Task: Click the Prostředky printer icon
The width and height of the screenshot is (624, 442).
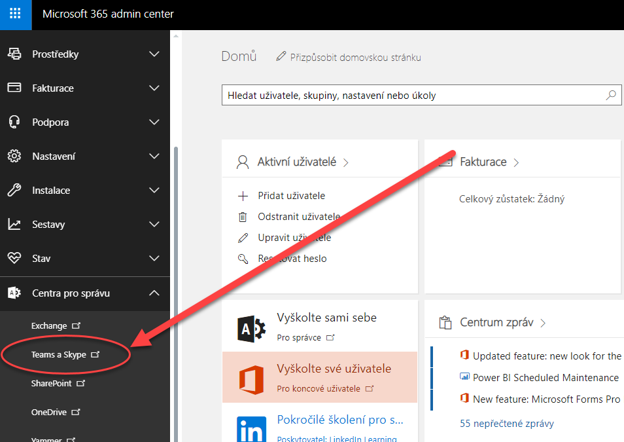Action: tap(15, 54)
